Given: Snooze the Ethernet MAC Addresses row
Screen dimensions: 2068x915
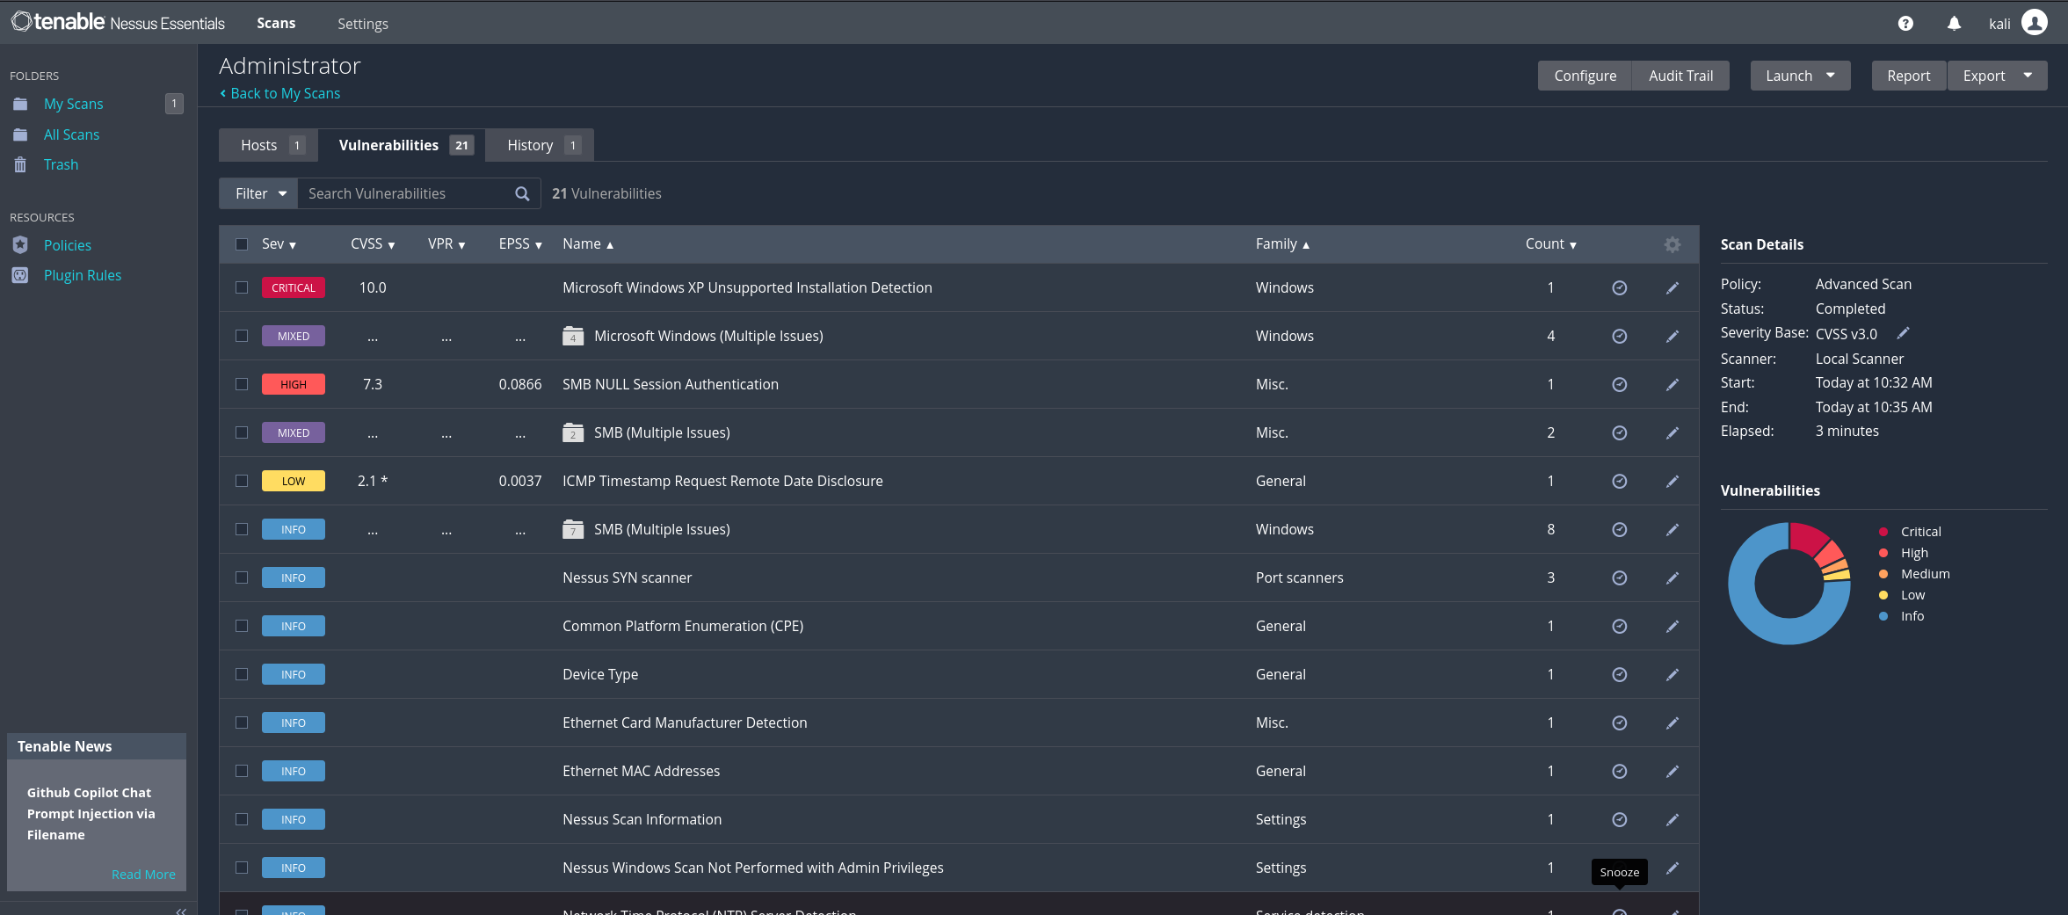Looking at the screenshot, I should point(1619,772).
